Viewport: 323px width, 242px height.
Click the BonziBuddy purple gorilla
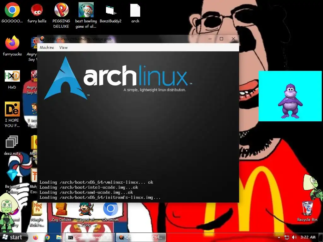(x=290, y=101)
